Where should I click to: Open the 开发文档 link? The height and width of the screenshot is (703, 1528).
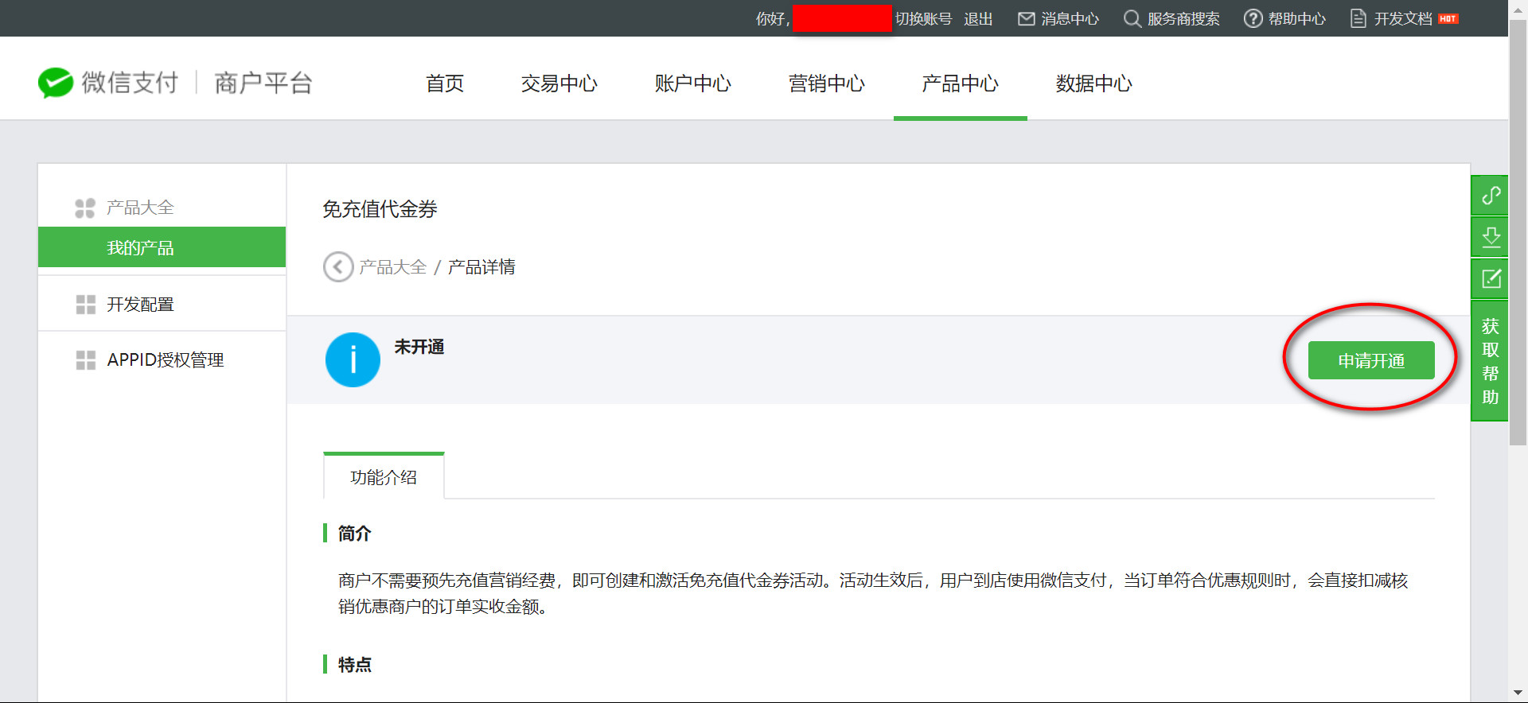(x=1403, y=18)
